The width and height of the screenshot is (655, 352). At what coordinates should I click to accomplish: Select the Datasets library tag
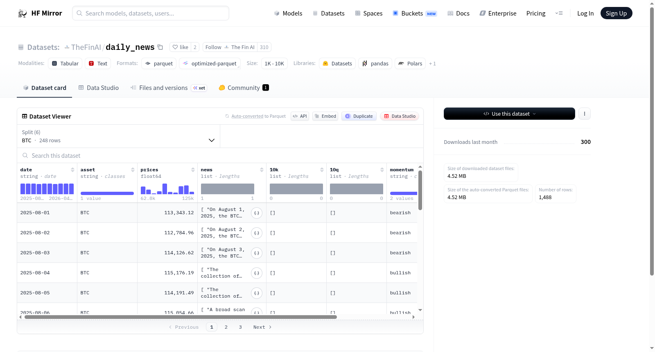(337, 64)
